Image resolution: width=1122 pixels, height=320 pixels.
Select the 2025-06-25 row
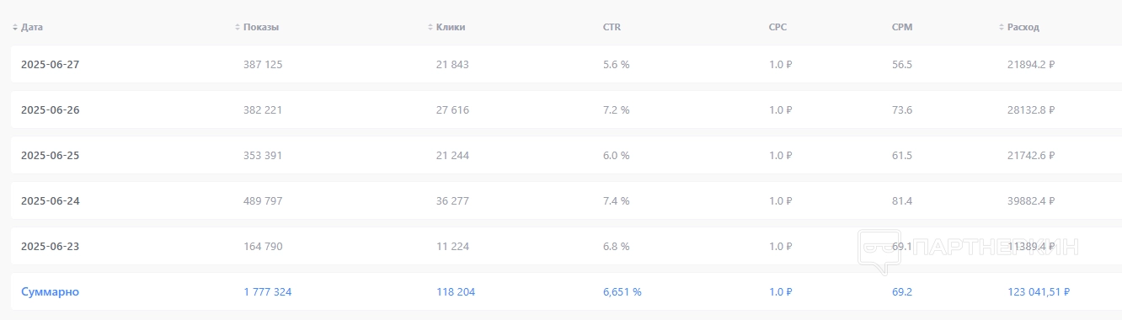pos(566,155)
